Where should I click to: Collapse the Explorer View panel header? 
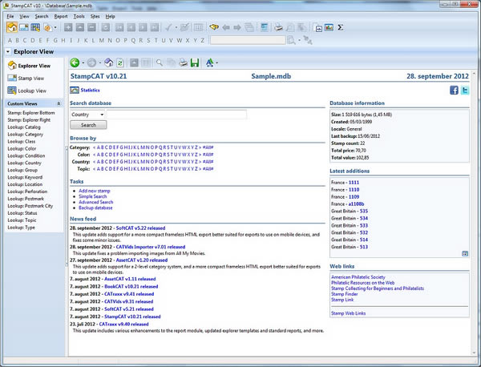8,51
